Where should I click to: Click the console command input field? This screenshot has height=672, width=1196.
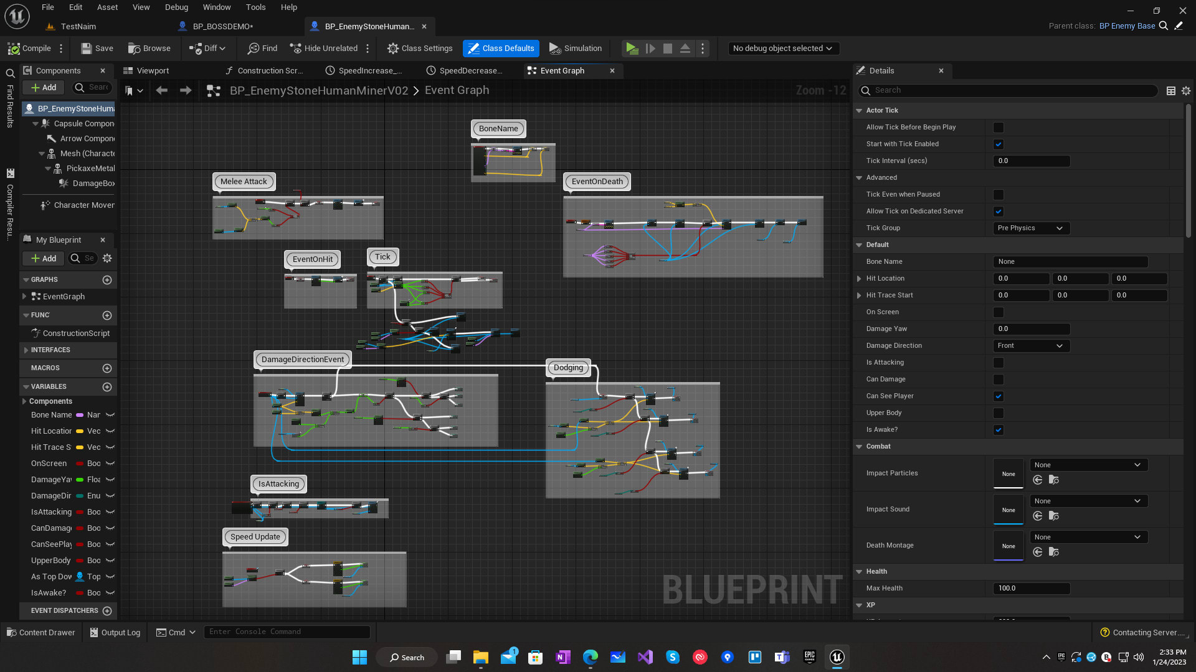tap(287, 632)
